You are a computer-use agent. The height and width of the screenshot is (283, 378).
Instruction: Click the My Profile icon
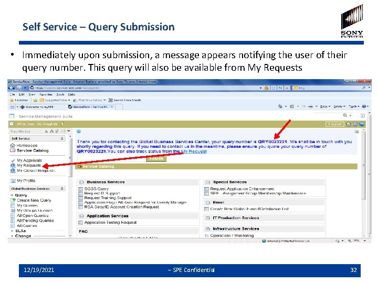pyautogui.click(x=13, y=181)
